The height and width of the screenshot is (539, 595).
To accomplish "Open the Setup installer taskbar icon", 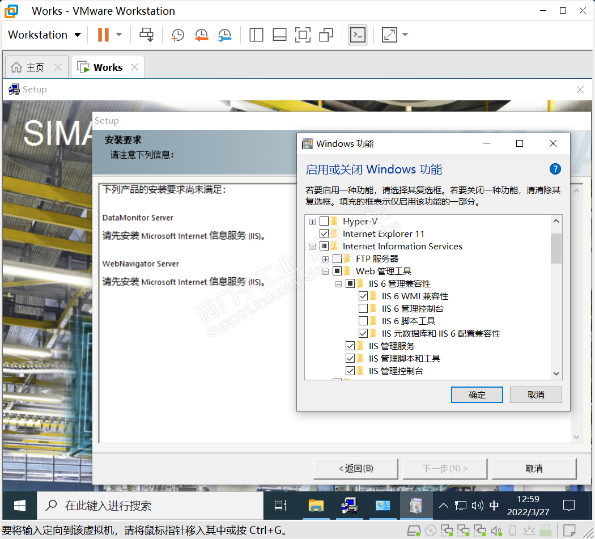I will click(349, 506).
